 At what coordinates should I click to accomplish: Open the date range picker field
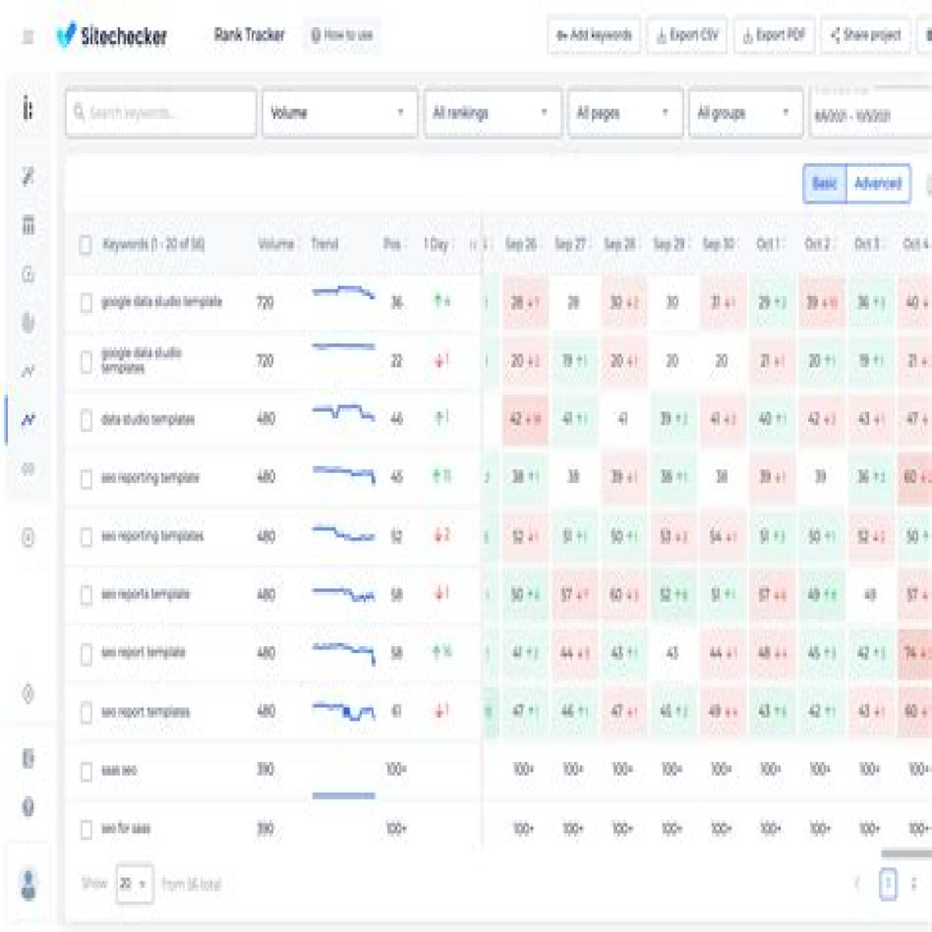click(x=871, y=113)
